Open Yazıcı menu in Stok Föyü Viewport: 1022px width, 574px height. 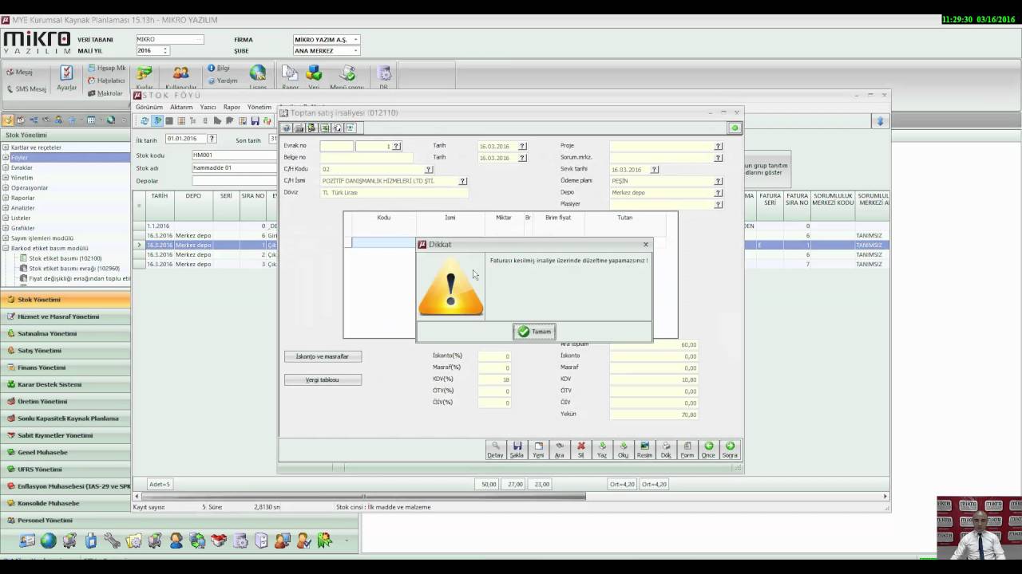[208, 107]
